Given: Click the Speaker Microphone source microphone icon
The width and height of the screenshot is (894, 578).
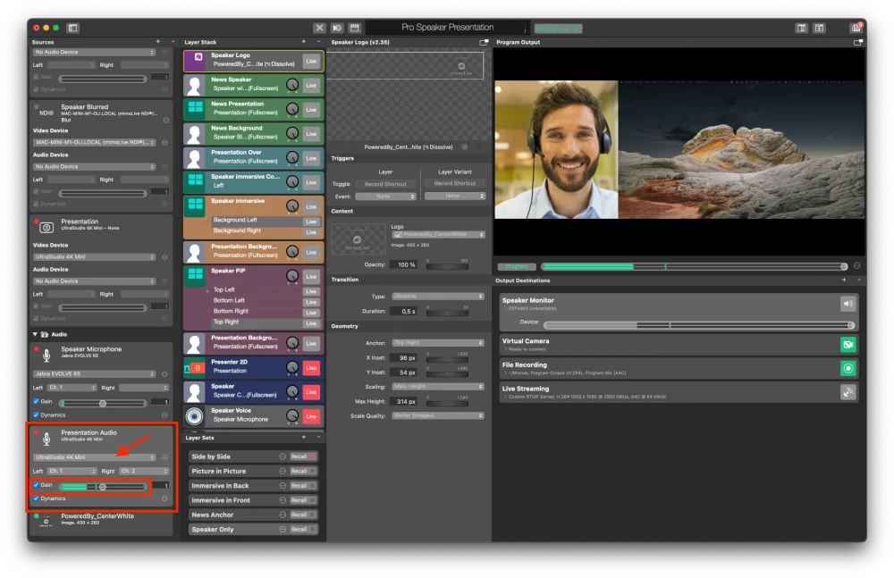Looking at the screenshot, I should click(x=46, y=355).
